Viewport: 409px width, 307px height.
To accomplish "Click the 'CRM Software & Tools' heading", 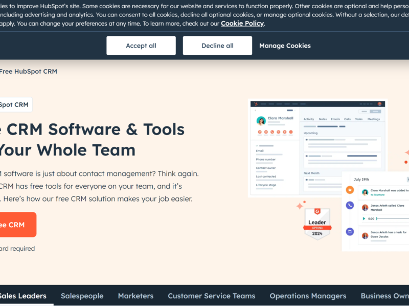I will [96, 129].
